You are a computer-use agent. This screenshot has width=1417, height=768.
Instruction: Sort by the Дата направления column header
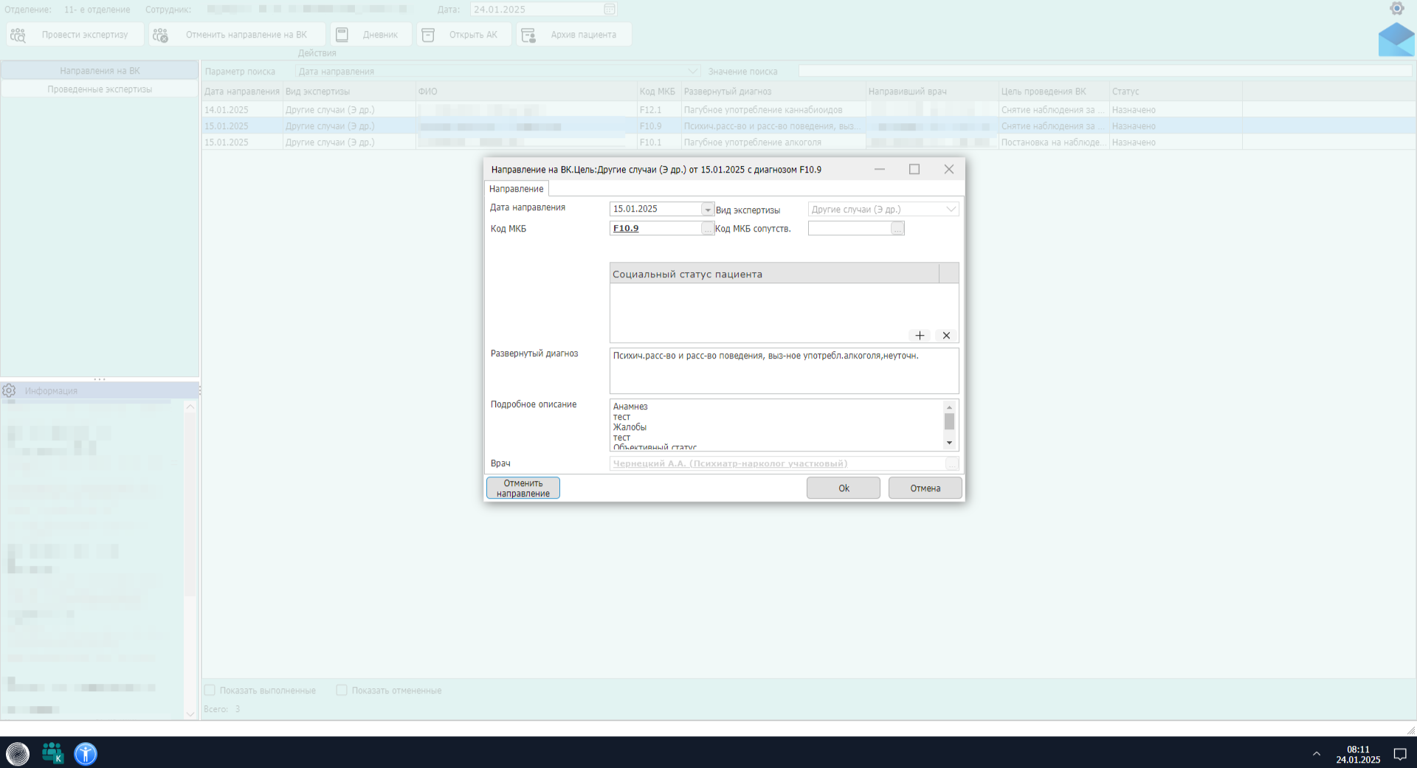tap(242, 91)
